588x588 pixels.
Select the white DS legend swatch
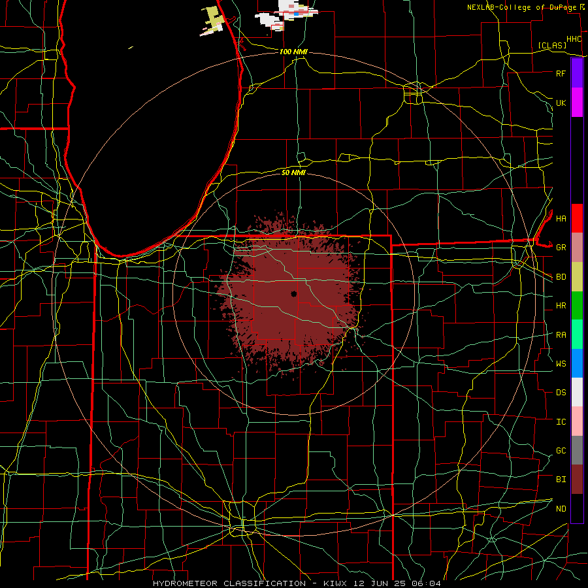click(x=577, y=392)
